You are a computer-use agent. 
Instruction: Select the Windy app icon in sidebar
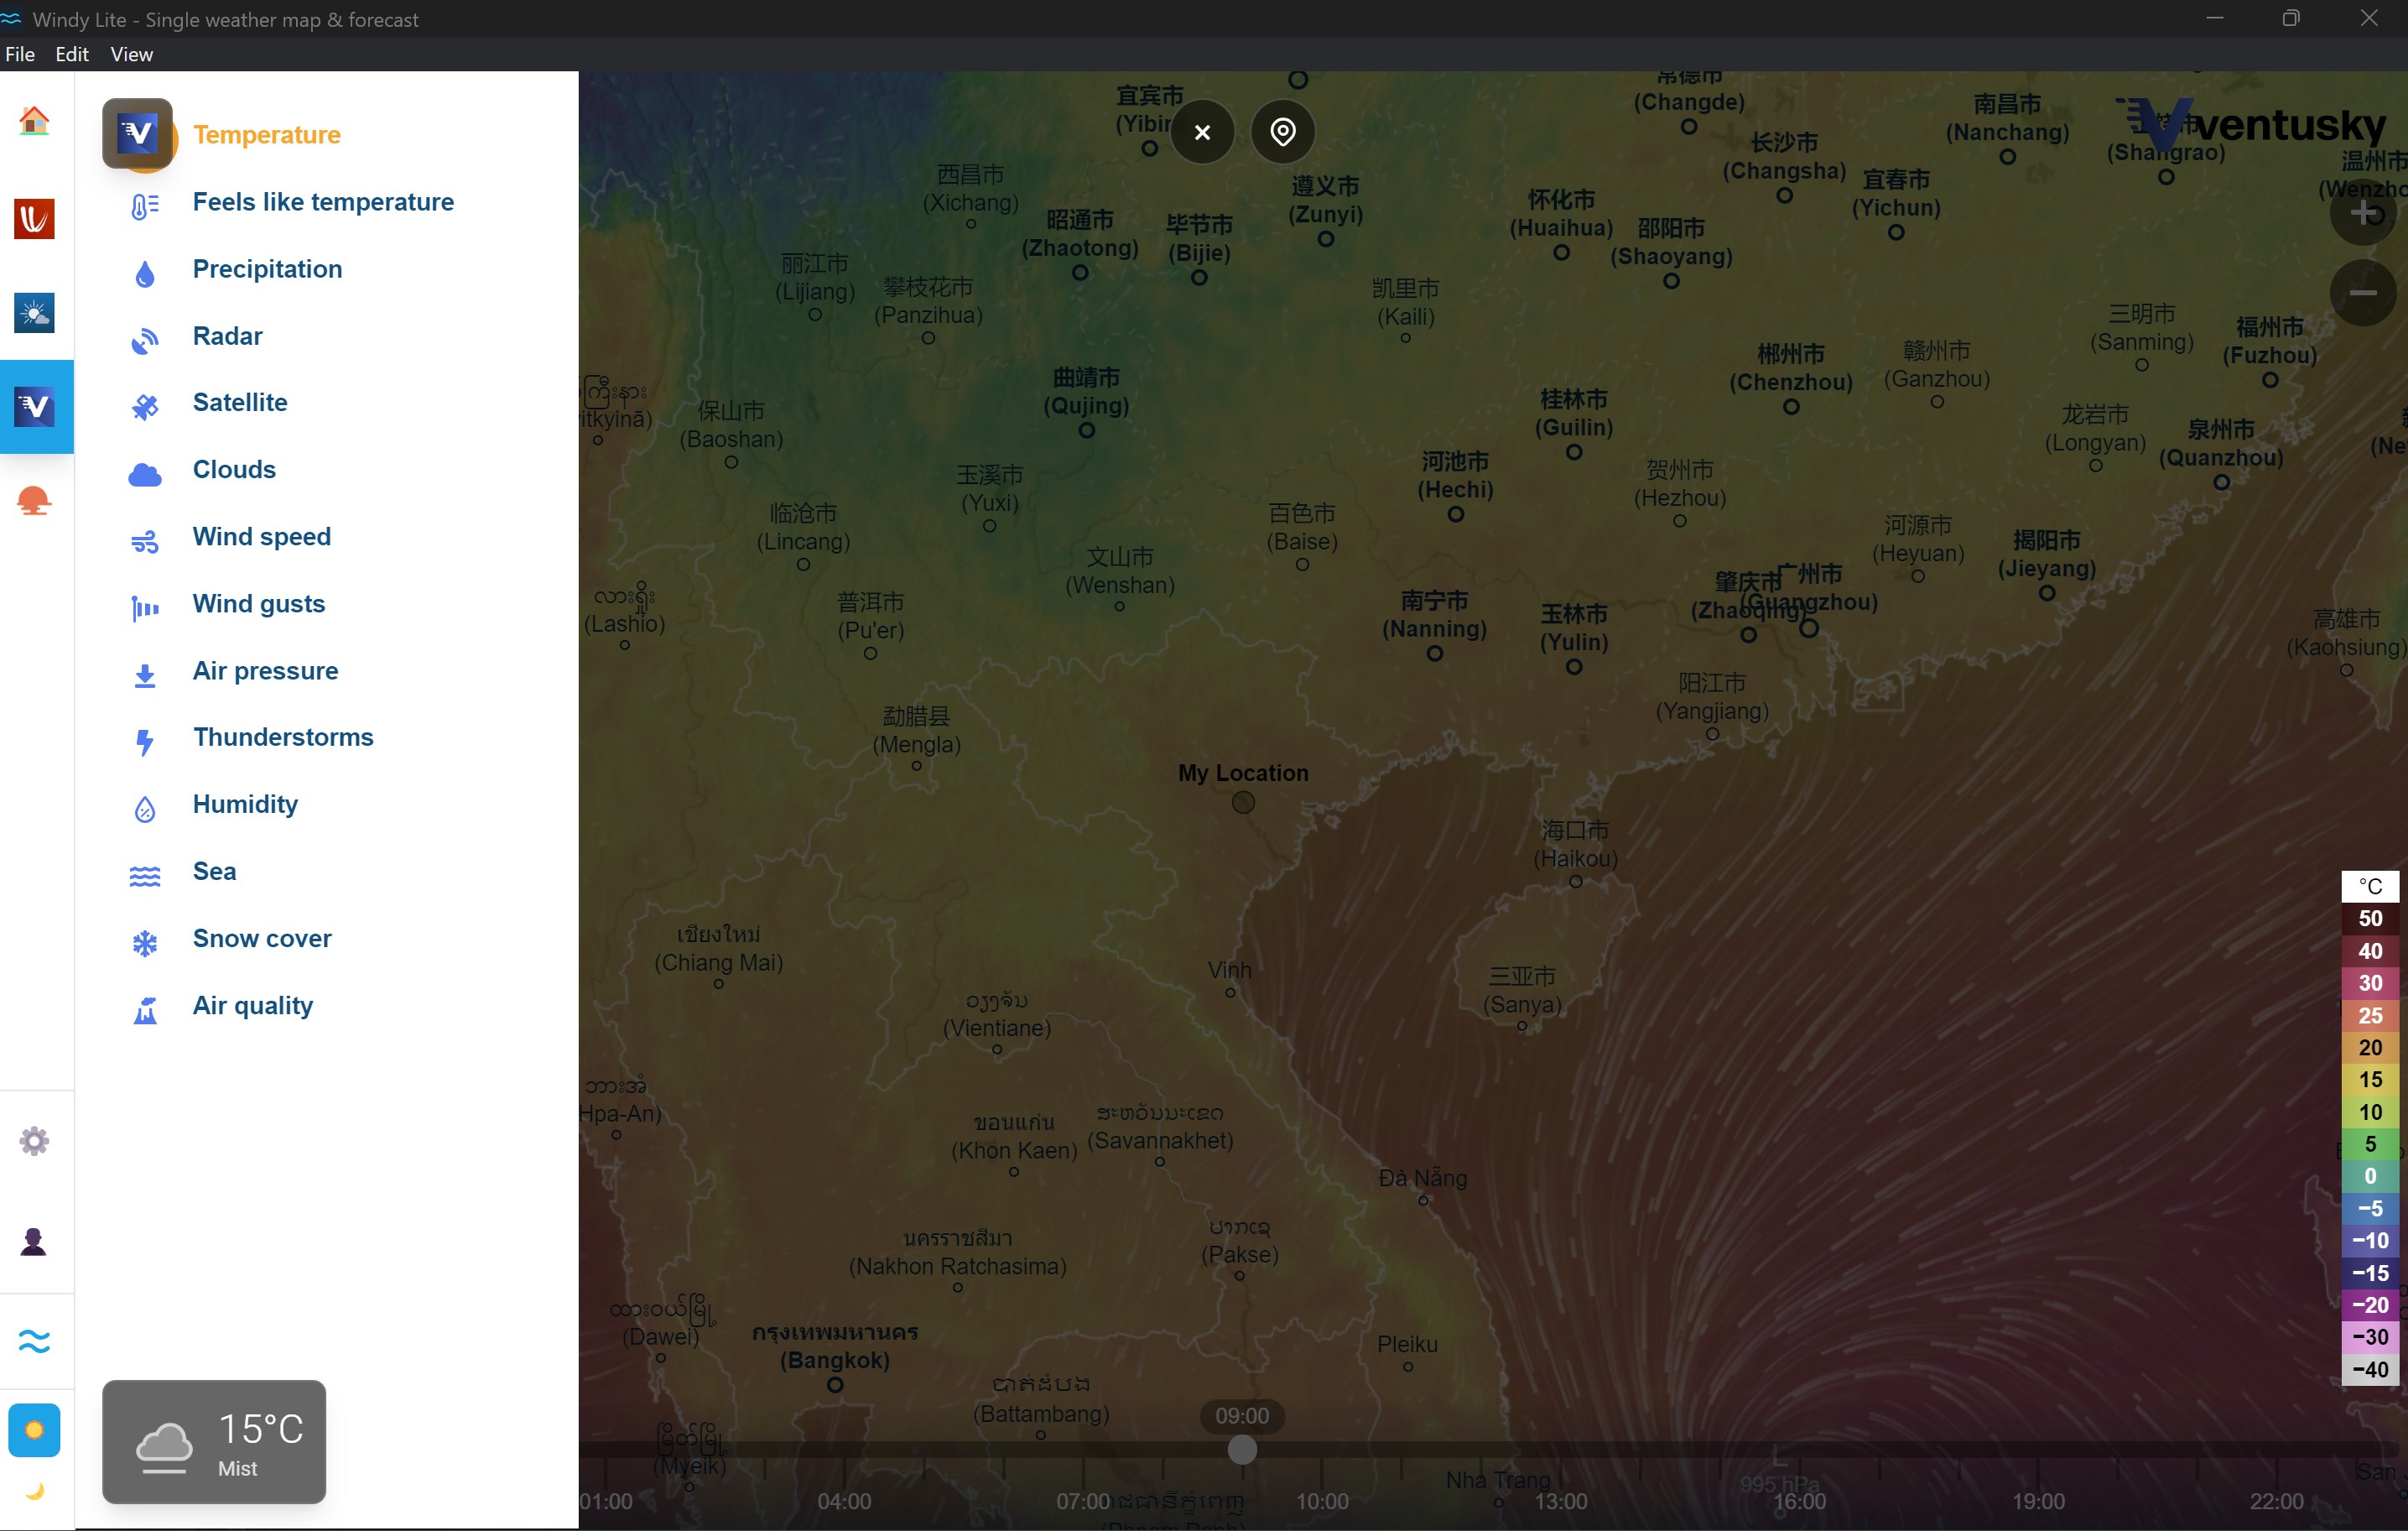click(36, 218)
